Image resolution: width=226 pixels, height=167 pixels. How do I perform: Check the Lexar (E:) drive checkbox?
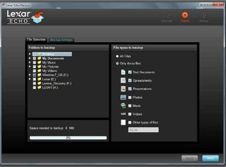click(x=34, y=79)
